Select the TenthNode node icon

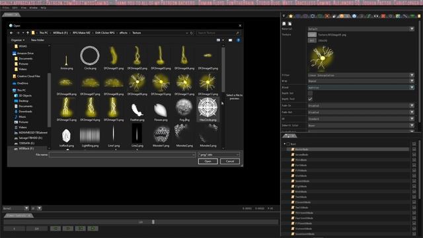pyautogui.click(x=293, y=197)
